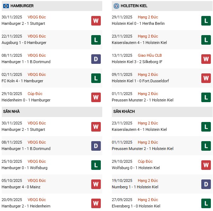Open the Hamburger 2-1 Heidenheim match
213x211 pixels.
[26, 206]
